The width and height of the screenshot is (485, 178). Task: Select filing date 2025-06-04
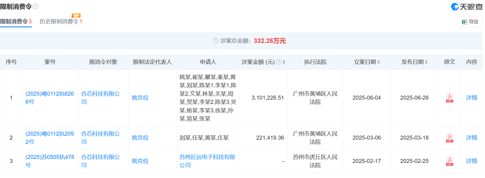coord(367,98)
